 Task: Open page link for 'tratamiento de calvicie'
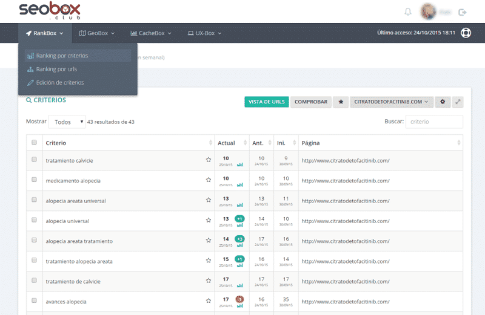346,281
